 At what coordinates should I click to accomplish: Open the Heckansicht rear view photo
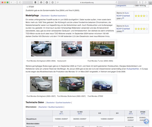[72, 49]
